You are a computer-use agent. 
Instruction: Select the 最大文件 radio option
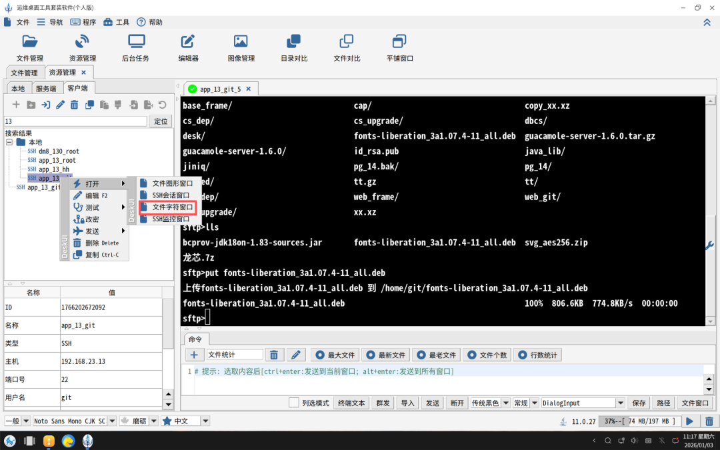[335, 355]
